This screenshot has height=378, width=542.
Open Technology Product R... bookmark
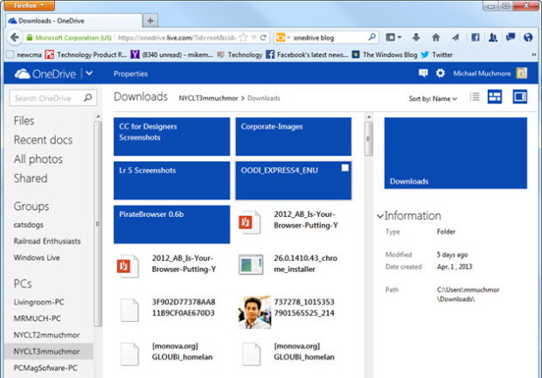coord(86,54)
